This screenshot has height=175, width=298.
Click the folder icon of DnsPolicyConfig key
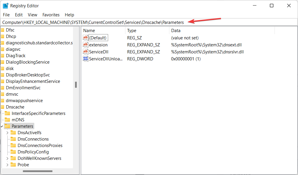tap(13, 152)
